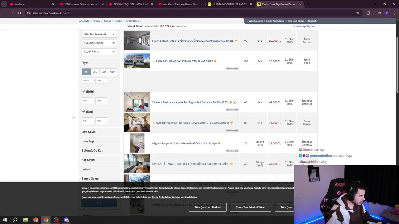Expand the Kat Sayısı filter

(88, 160)
